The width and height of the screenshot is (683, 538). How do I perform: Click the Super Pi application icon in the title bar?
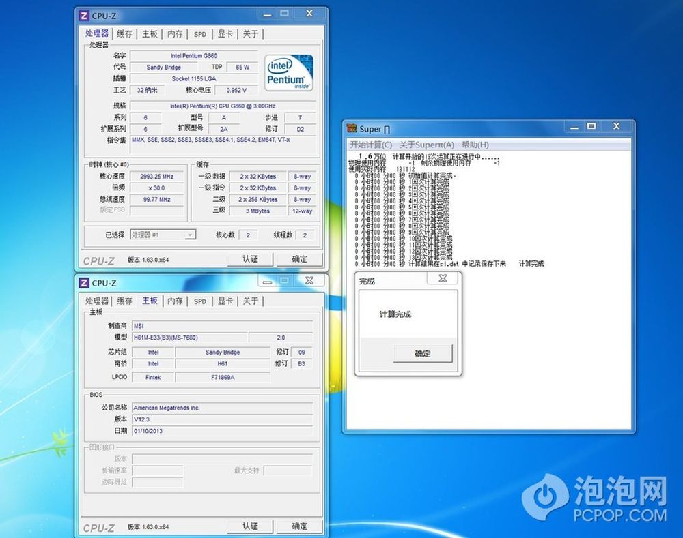pyautogui.click(x=352, y=128)
